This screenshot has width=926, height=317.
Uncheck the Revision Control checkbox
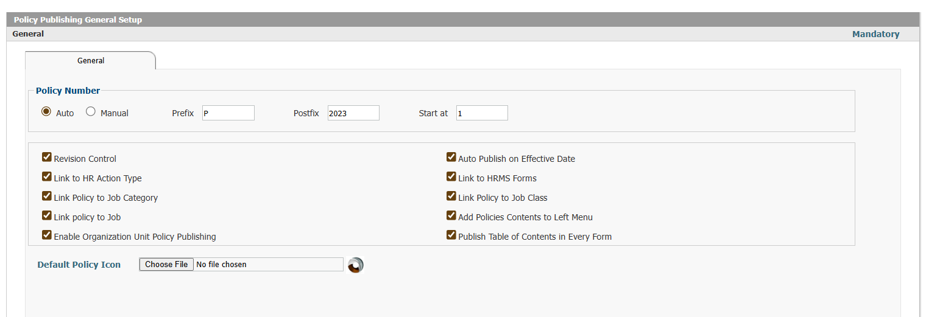(47, 158)
